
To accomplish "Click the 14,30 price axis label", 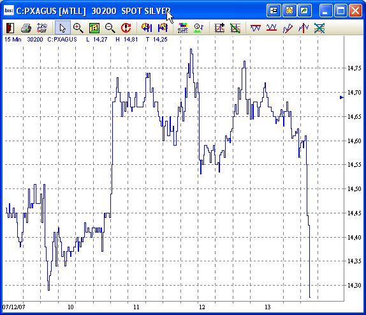I will tap(355, 286).
